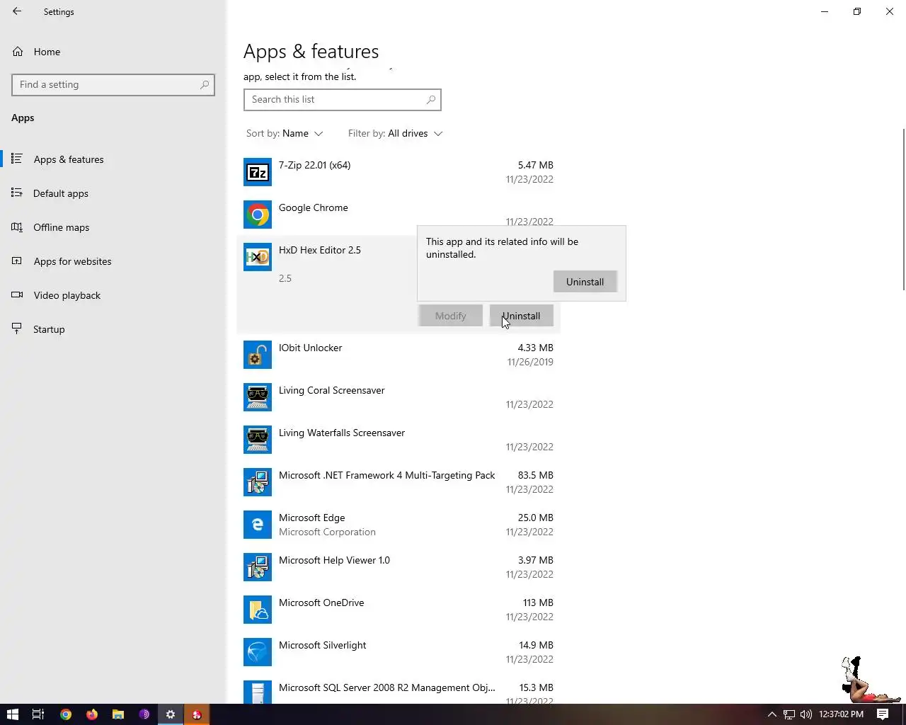Click the HxD Hex Editor icon
Viewport: 906px width, 725px height.
click(x=258, y=257)
